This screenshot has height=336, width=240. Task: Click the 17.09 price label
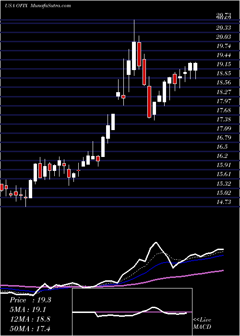[x=224, y=129]
